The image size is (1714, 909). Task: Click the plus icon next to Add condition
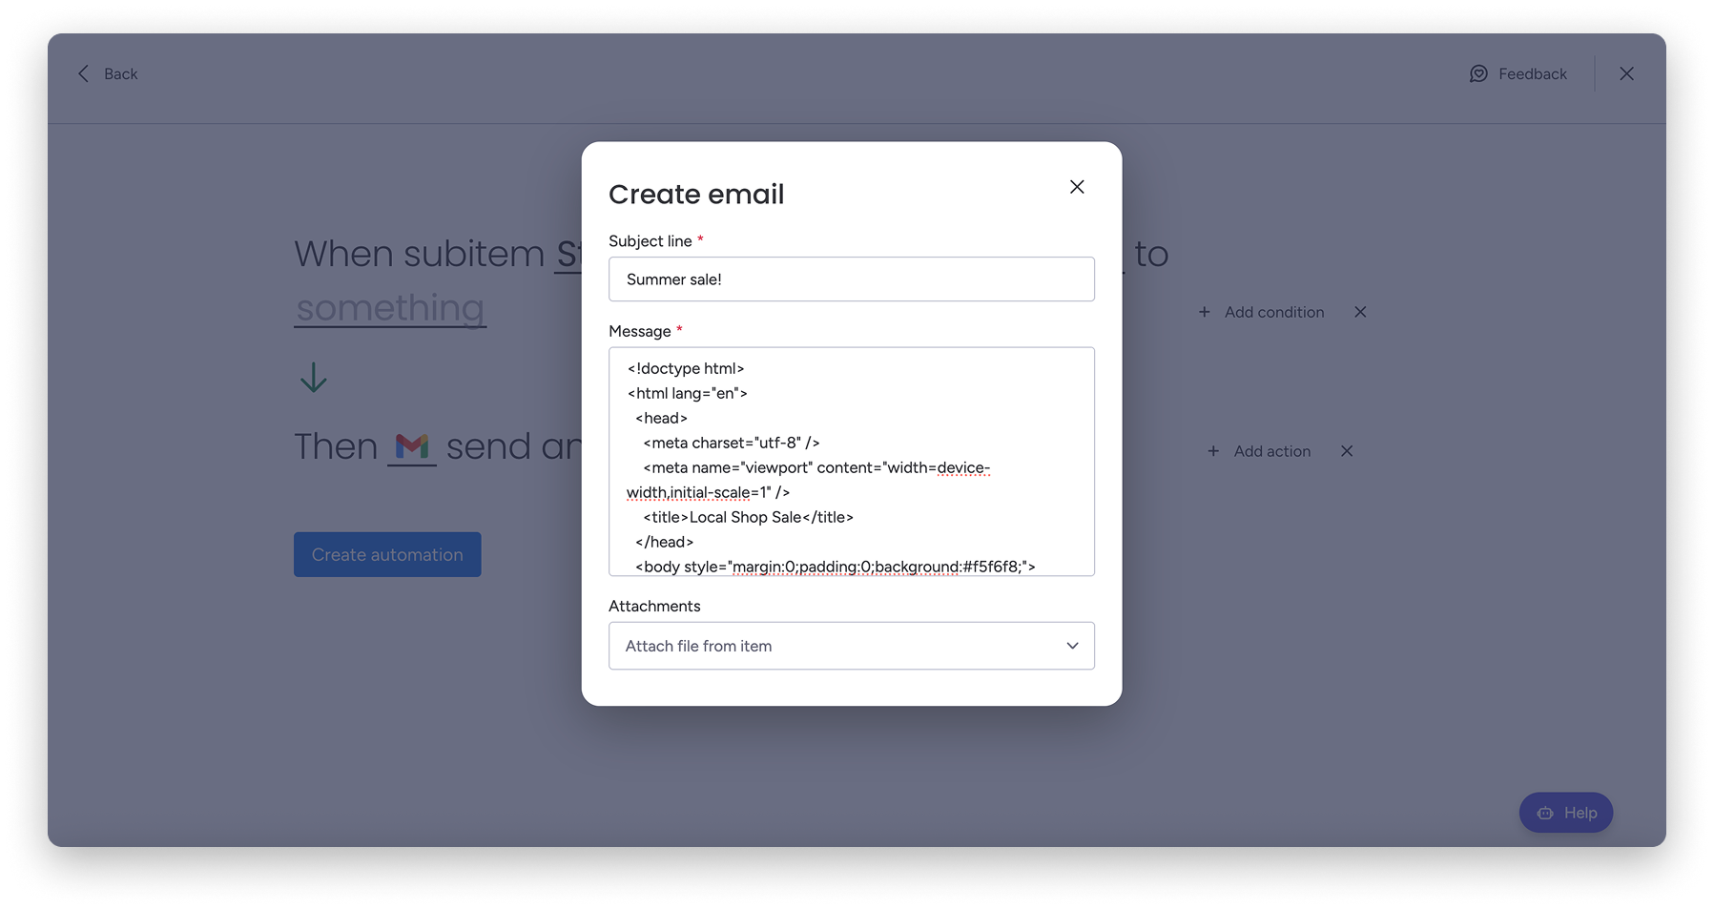[x=1204, y=312]
